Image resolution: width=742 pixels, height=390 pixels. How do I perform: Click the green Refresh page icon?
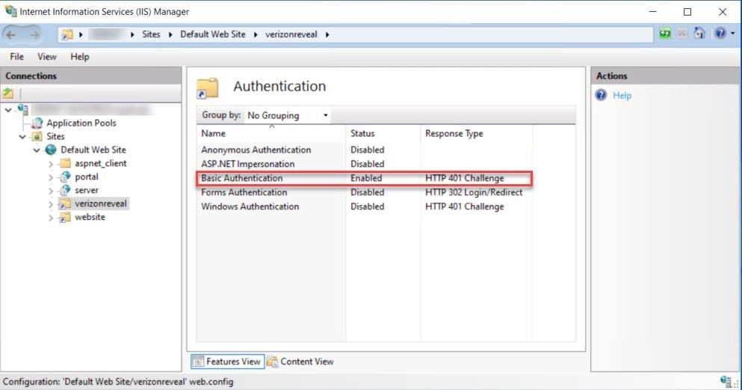tap(665, 34)
